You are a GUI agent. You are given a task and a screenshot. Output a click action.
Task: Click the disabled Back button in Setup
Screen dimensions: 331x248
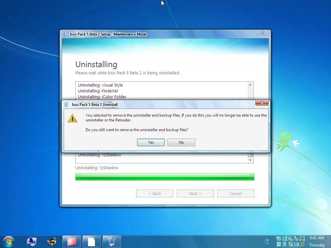click(x=155, y=193)
